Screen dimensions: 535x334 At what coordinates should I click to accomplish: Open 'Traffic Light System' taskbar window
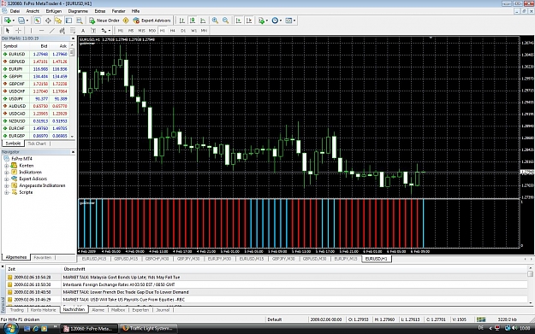[x=148, y=329]
